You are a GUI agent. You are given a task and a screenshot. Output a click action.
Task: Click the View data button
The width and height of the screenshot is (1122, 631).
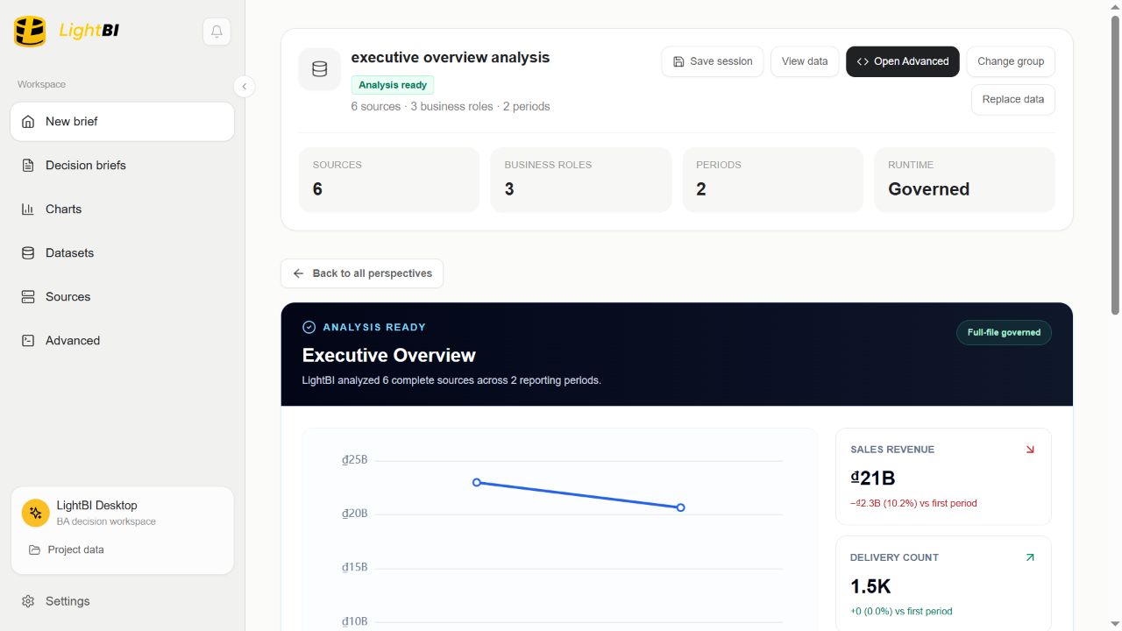[805, 61]
